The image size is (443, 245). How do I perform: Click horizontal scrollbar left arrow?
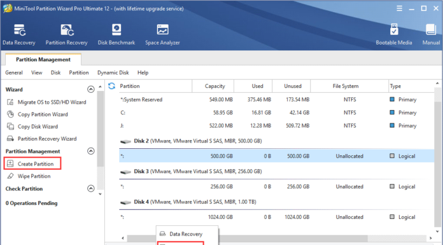pyautogui.click(x=123, y=238)
